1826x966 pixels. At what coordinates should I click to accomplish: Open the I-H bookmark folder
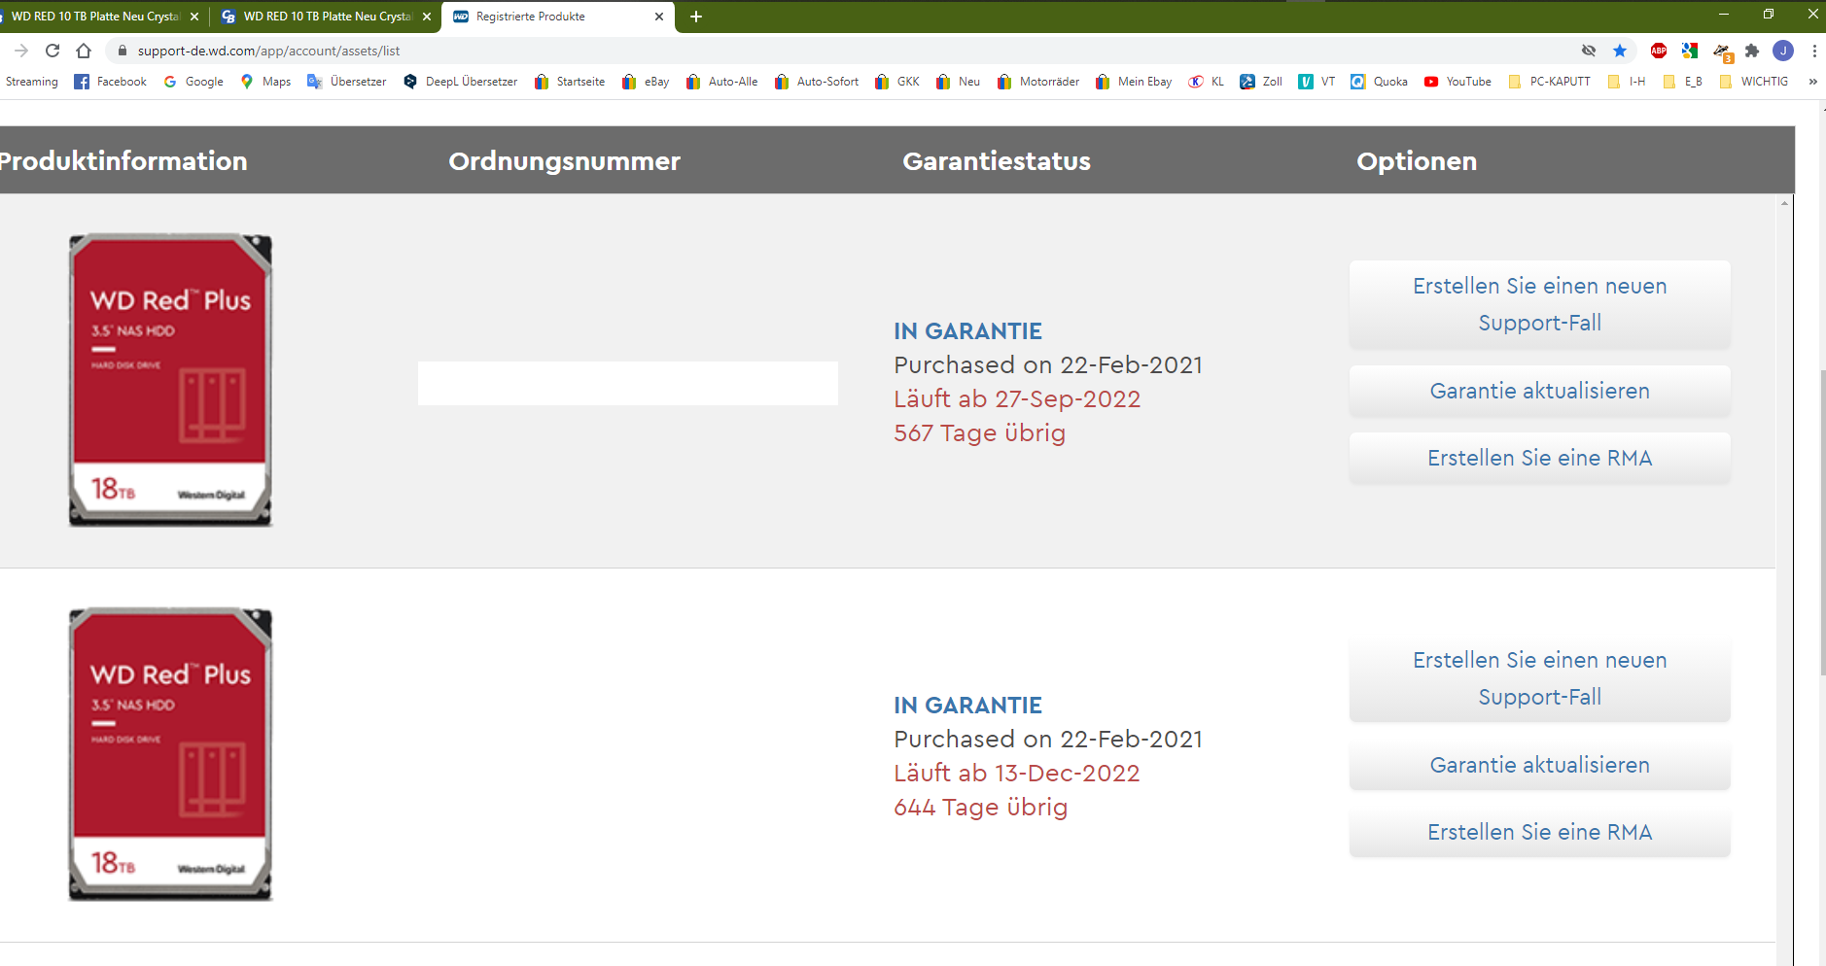tap(1627, 82)
